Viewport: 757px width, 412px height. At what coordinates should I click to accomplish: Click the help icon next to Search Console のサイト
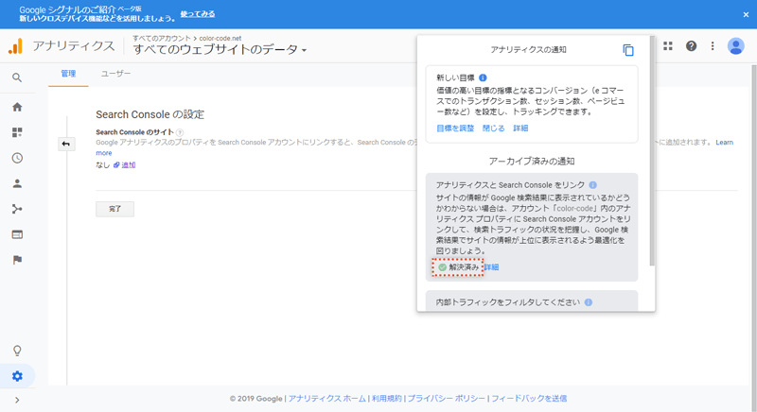point(180,132)
